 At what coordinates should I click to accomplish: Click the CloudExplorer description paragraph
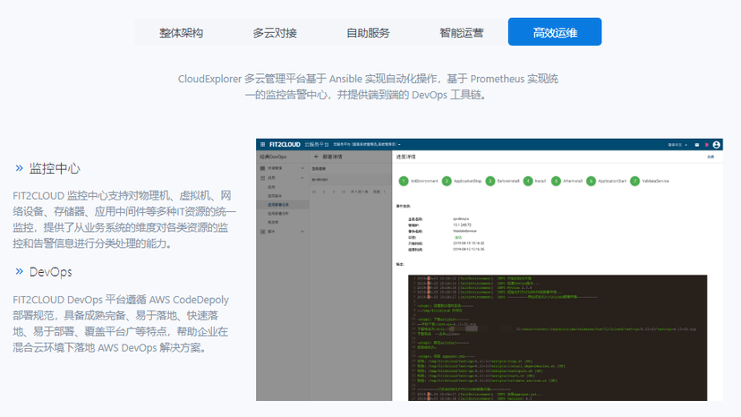point(368,87)
